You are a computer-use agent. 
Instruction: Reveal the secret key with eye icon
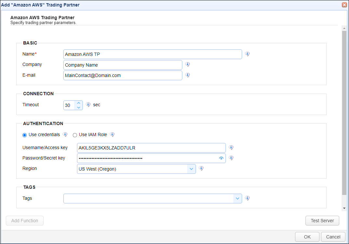coord(221,158)
